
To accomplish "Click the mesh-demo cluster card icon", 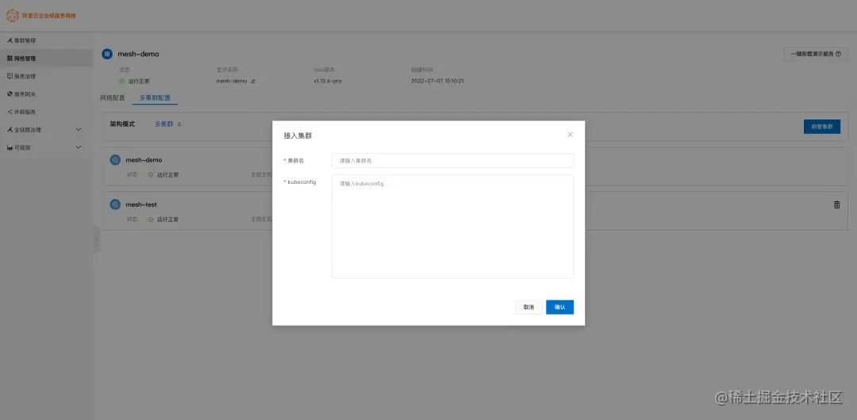I will [115, 160].
